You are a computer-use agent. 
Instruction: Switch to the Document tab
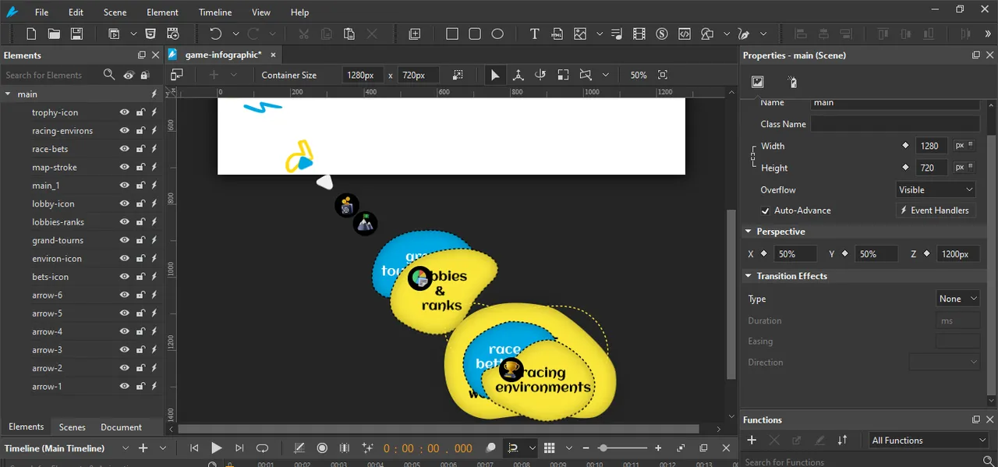(x=121, y=427)
